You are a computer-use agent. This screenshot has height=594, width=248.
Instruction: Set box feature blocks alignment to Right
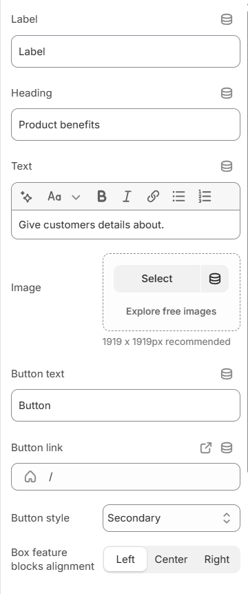pos(217,560)
